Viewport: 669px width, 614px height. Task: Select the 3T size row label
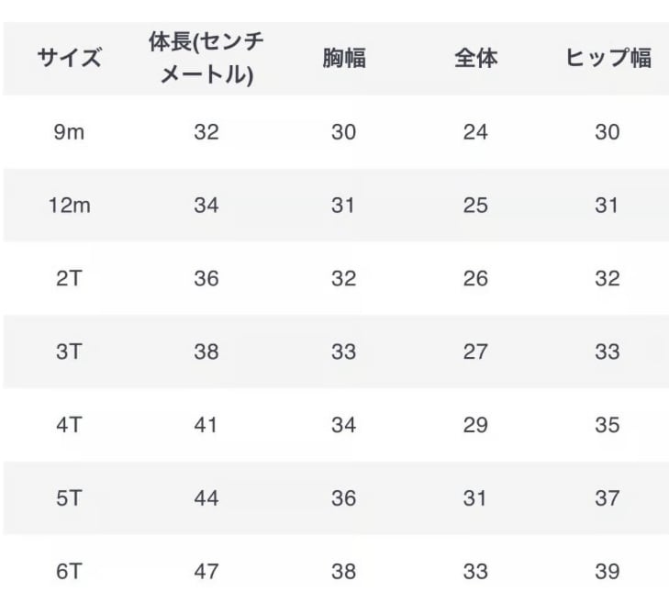(x=69, y=352)
